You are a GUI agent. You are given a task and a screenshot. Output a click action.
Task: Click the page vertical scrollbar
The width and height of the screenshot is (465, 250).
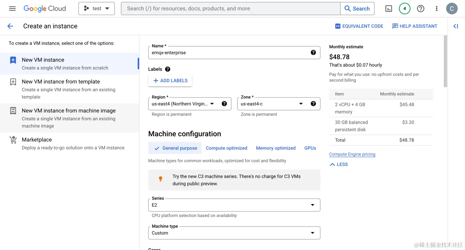(x=445, y=61)
